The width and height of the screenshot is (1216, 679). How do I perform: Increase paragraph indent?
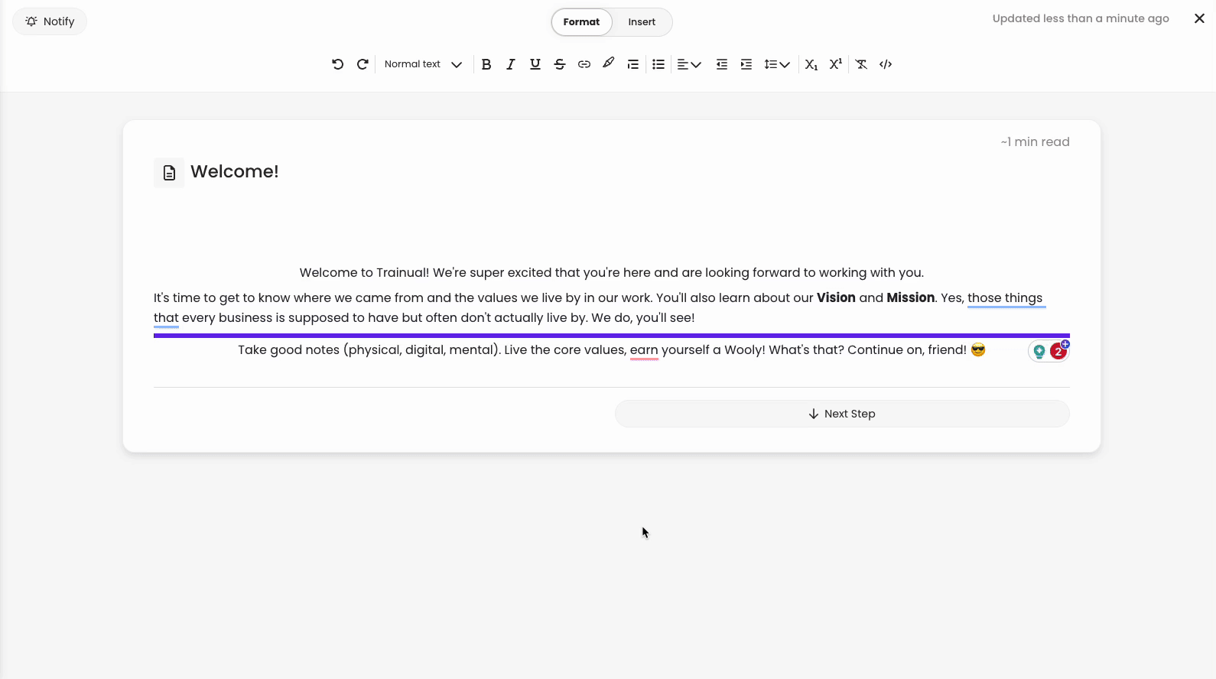[x=746, y=64]
